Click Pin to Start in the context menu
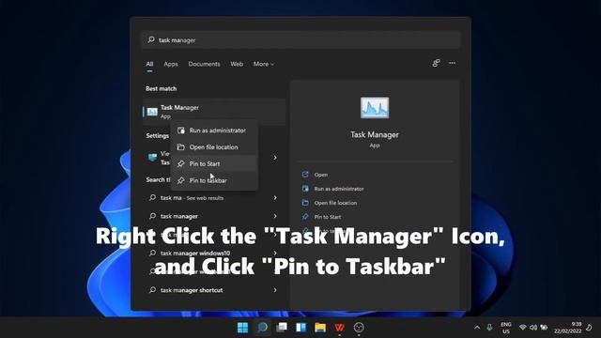This screenshot has height=338, width=601. 214,163
